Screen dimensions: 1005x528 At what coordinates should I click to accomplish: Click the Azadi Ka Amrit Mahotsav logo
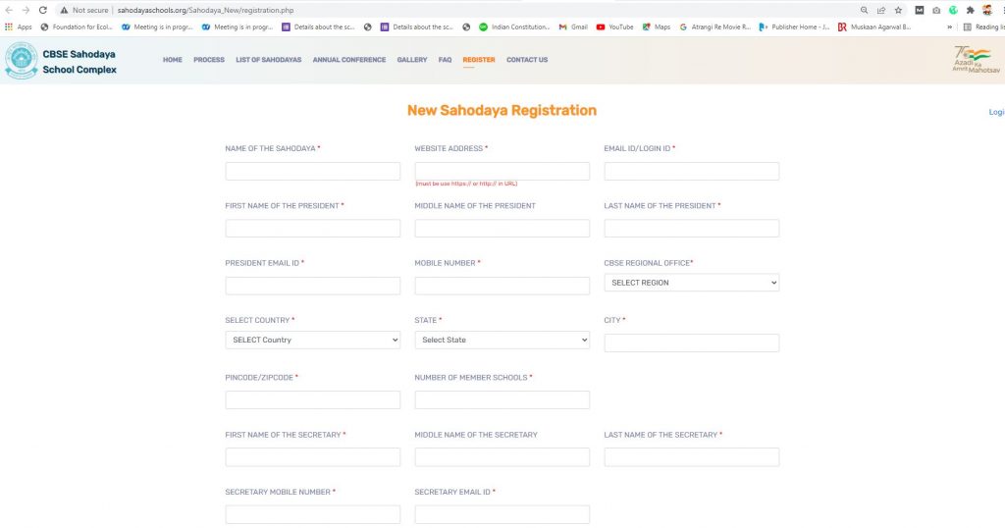pyautogui.click(x=976, y=60)
